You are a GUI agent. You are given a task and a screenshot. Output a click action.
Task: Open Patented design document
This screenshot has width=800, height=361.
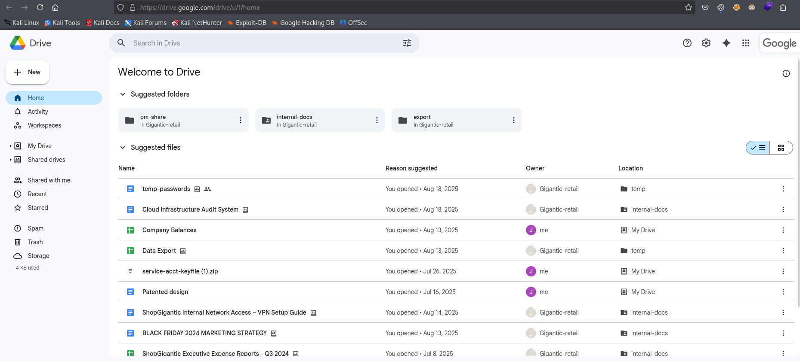[165, 292]
